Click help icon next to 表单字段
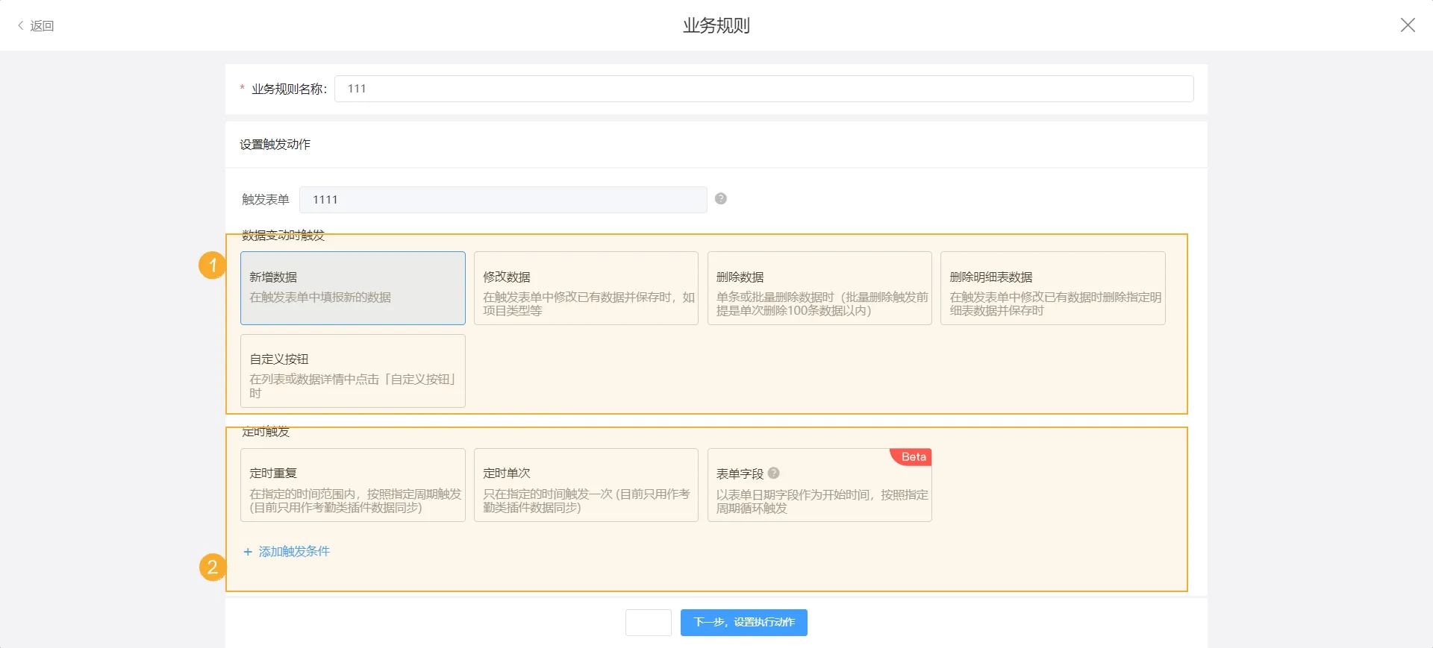Screen dimensions: 1433x648 [774, 473]
